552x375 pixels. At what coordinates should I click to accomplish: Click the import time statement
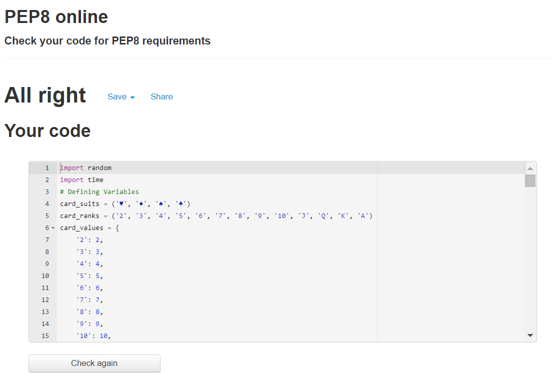[x=81, y=179]
